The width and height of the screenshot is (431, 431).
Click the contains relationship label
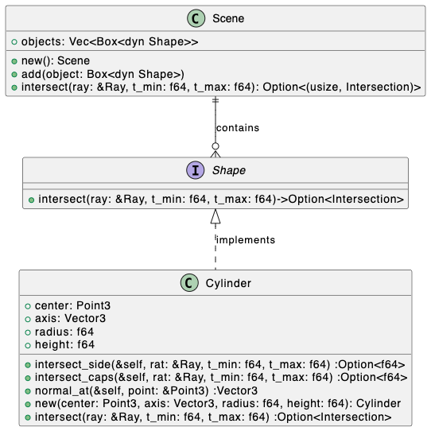coord(238,128)
